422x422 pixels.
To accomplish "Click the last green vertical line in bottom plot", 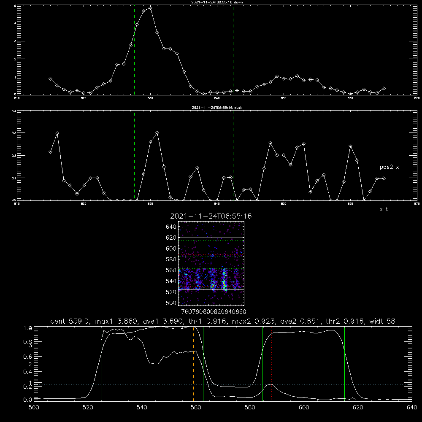I will (344, 363).
